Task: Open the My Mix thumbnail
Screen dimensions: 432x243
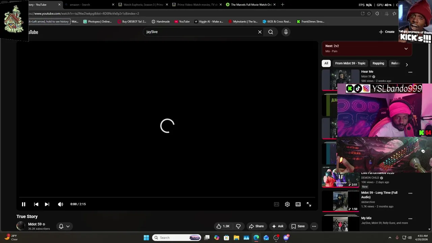Action: (x=341, y=224)
